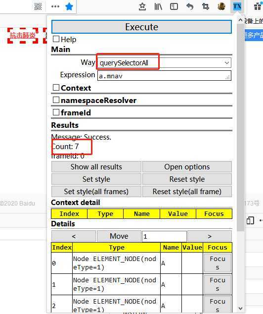This screenshot has height=314, width=263.
Task: Click the next page '>' button
Action: point(210,236)
